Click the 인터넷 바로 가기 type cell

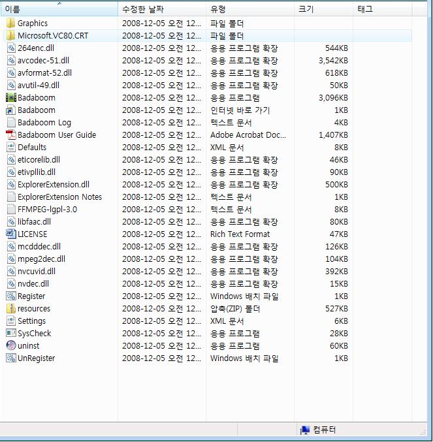(x=240, y=110)
